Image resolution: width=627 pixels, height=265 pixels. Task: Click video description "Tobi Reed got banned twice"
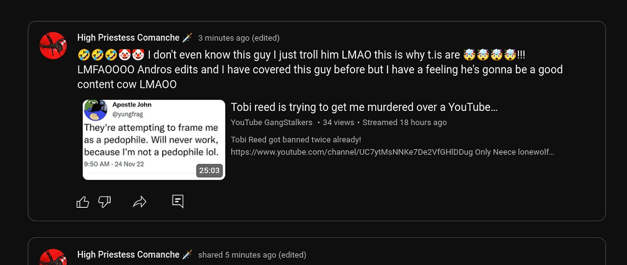pos(296,140)
